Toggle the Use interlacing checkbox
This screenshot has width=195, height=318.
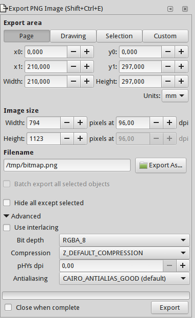(7, 228)
